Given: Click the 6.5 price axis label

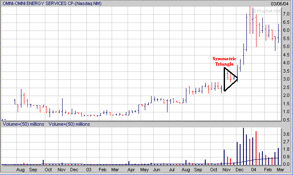Looking at the screenshot, I should [286, 22].
